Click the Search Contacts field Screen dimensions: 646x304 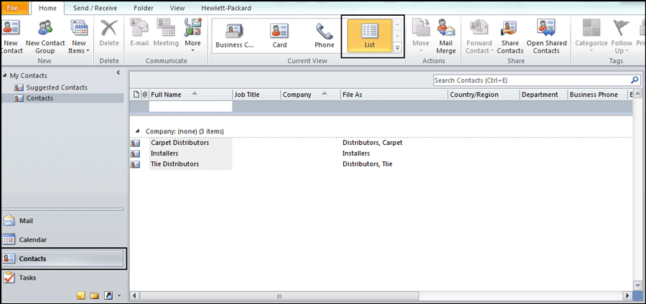click(x=531, y=80)
